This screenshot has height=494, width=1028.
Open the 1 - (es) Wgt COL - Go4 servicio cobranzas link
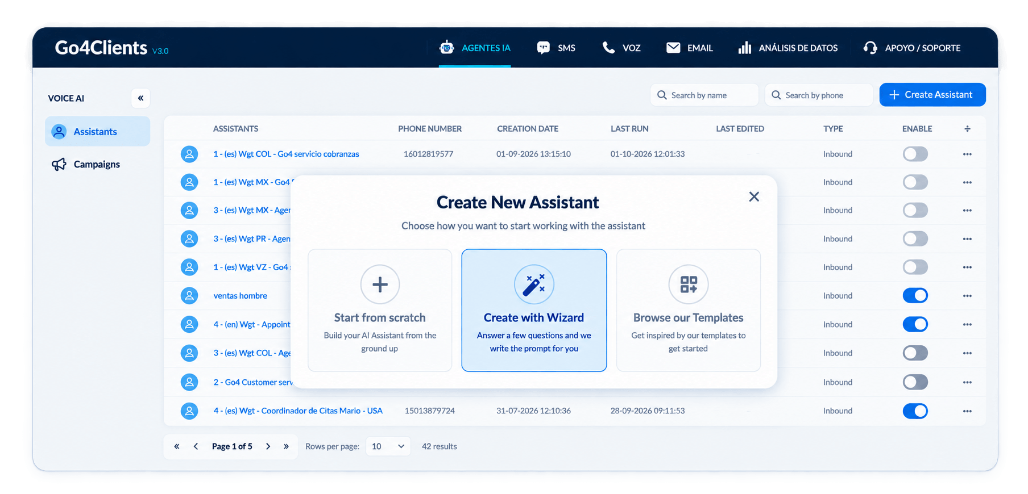click(286, 154)
